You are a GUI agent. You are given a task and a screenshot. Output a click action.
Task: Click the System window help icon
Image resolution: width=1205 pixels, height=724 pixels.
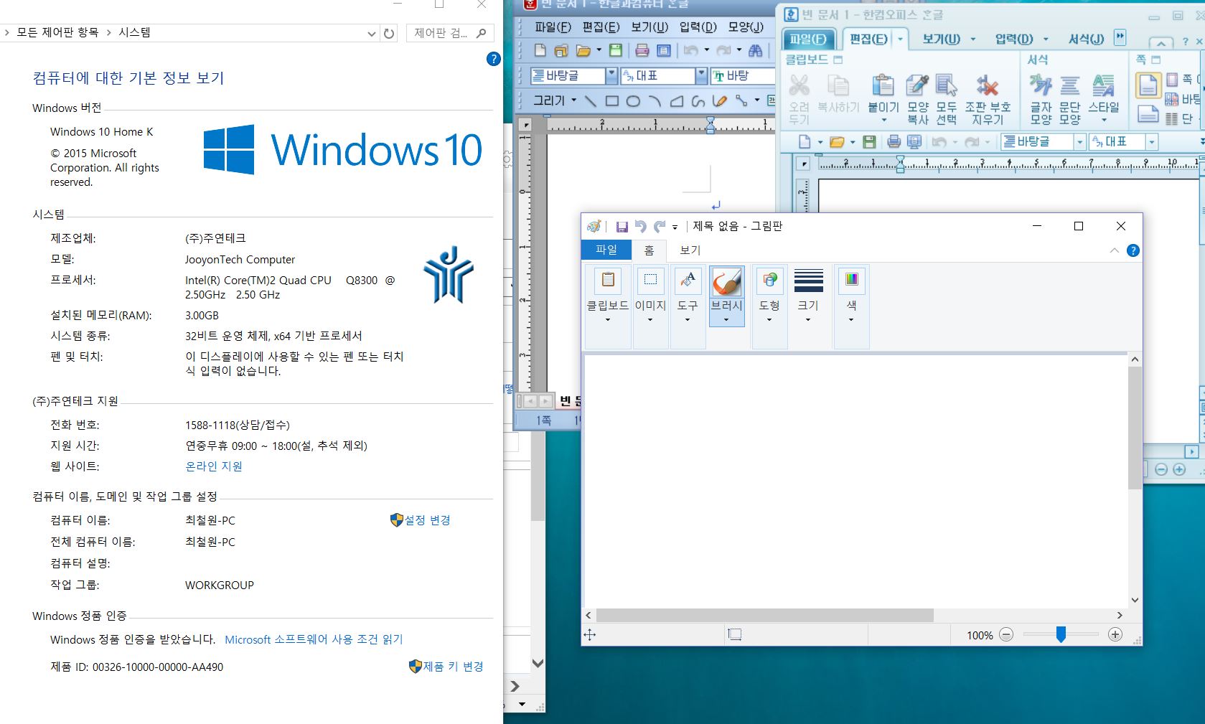(x=493, y=59)
